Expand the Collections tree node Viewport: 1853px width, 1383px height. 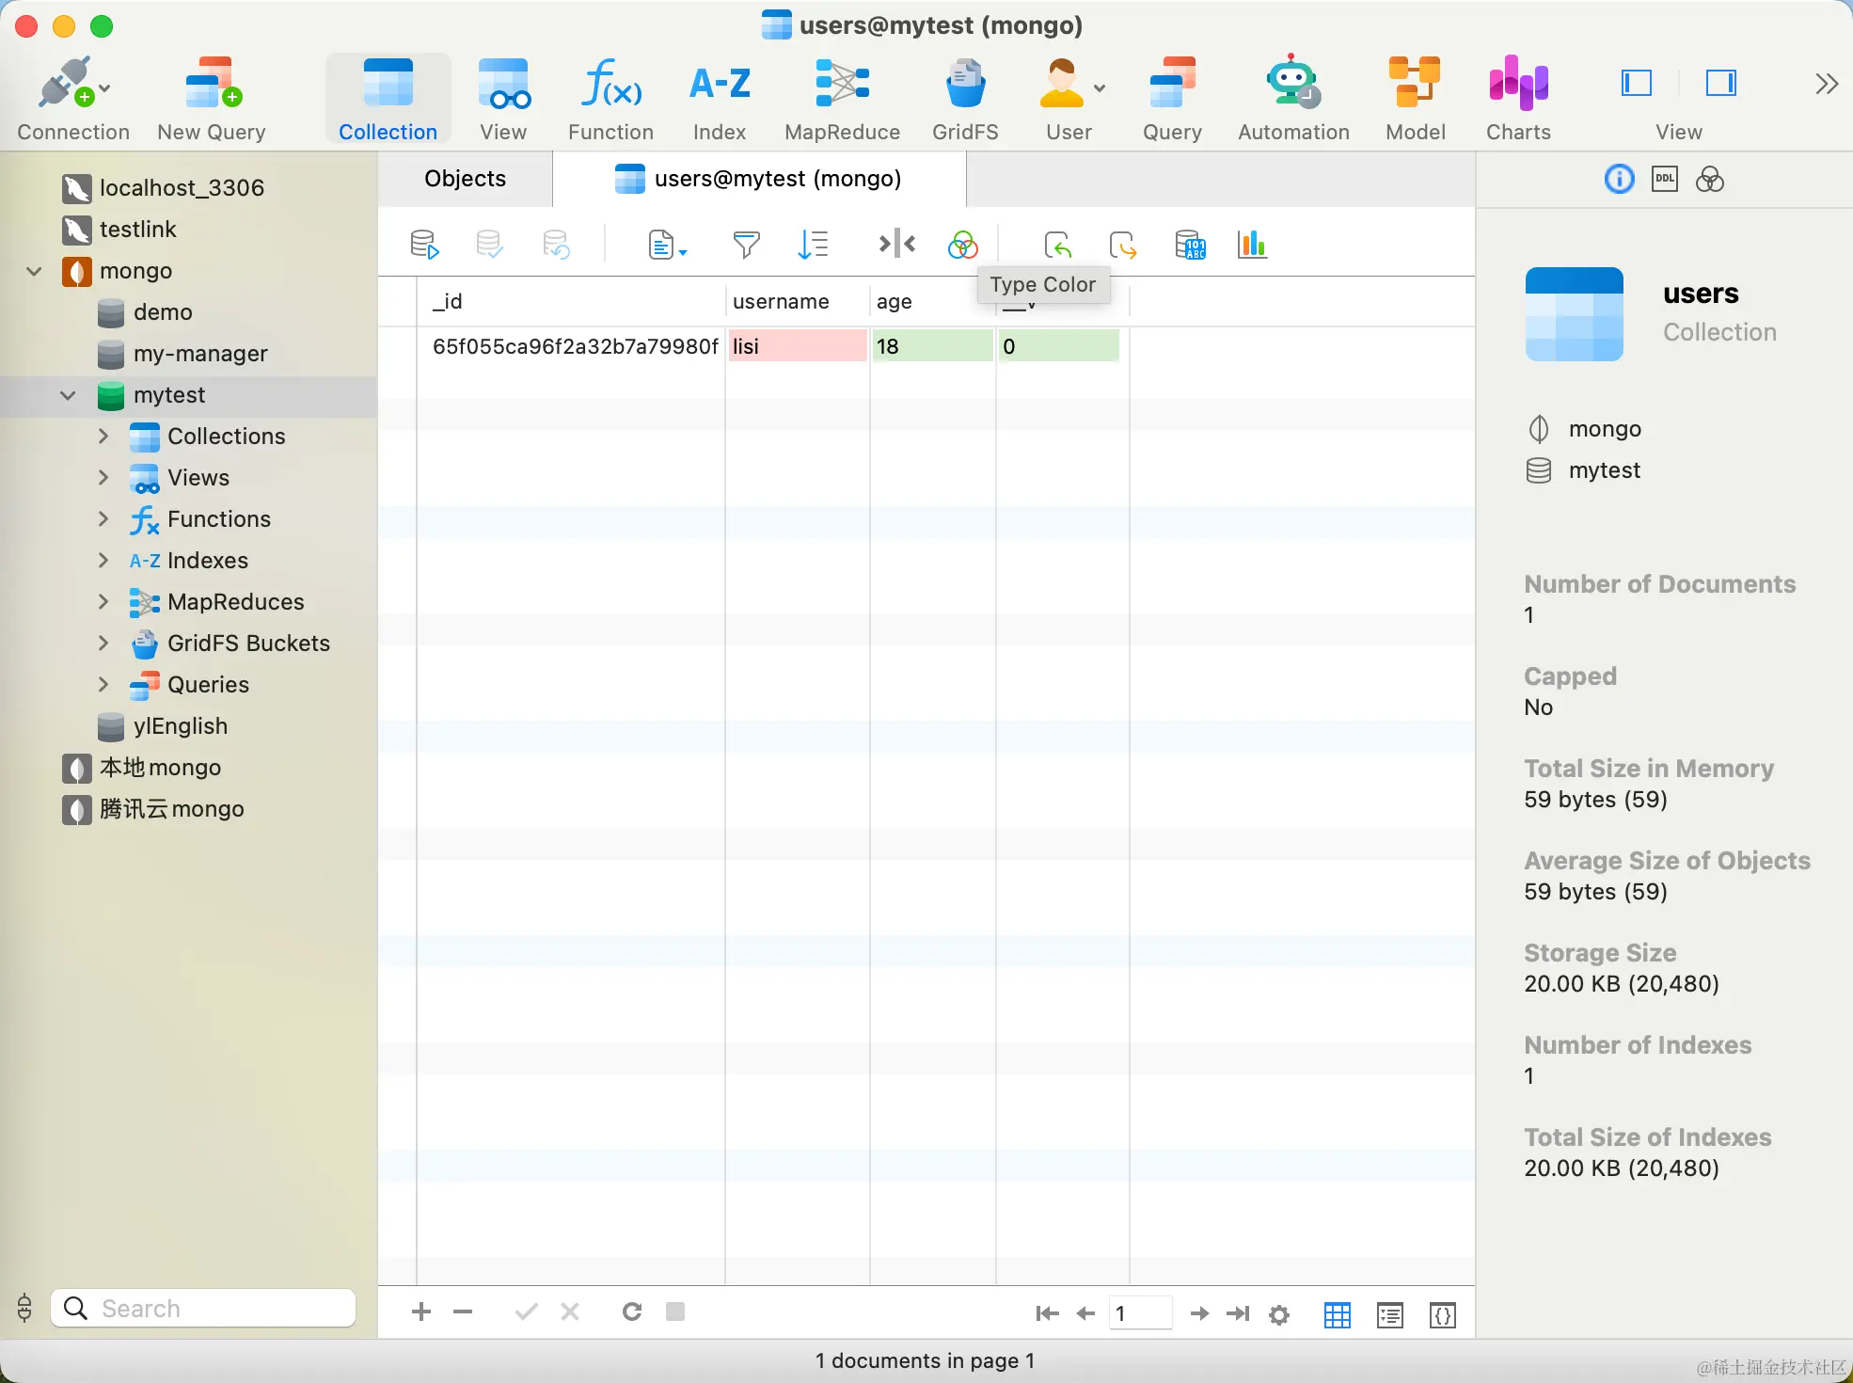pyautogui.click(x=103, y=437)
